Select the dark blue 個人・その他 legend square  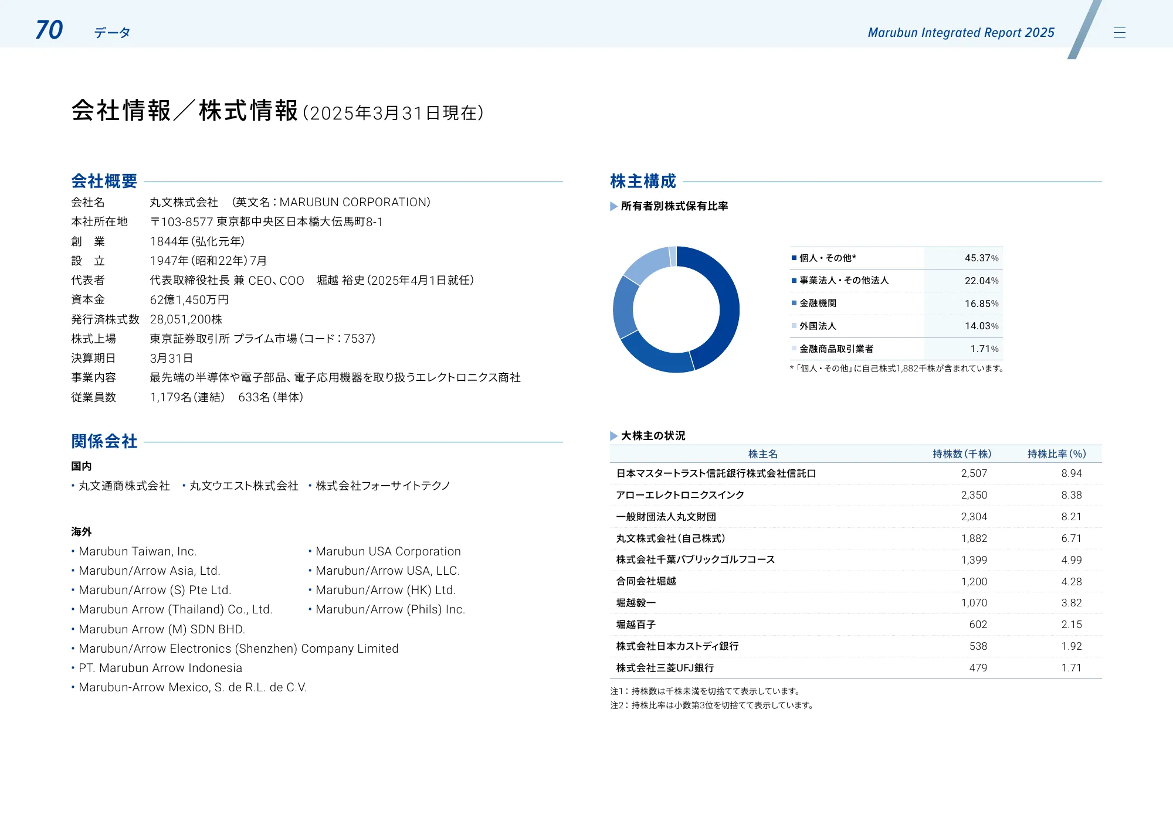pos(795,257)
